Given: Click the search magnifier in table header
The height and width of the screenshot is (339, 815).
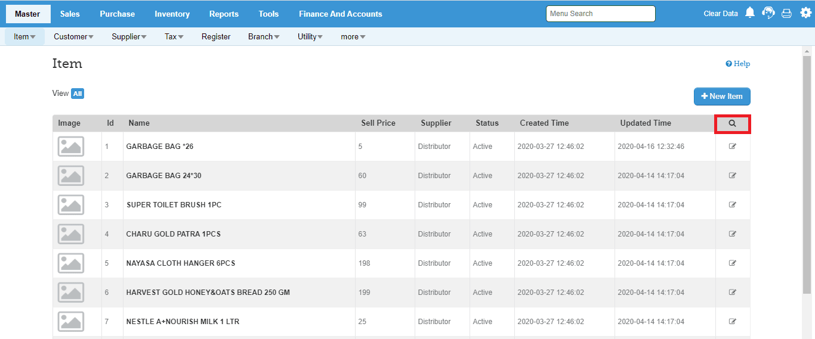Looking at the screenshot, I should (732, 123).
